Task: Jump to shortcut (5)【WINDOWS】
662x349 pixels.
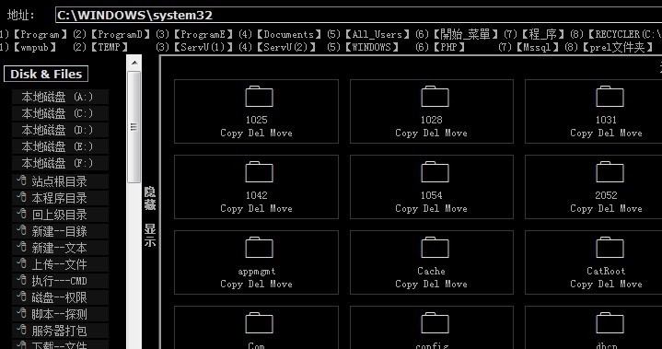Action: 364,47
